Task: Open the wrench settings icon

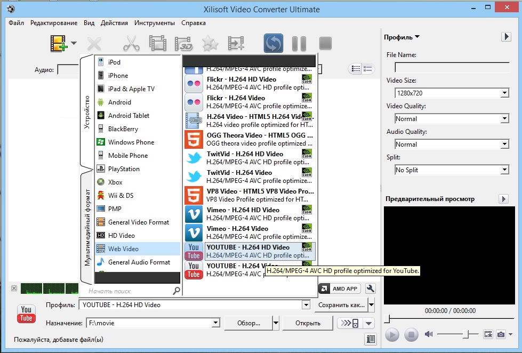Action: (x=370, y=288)
